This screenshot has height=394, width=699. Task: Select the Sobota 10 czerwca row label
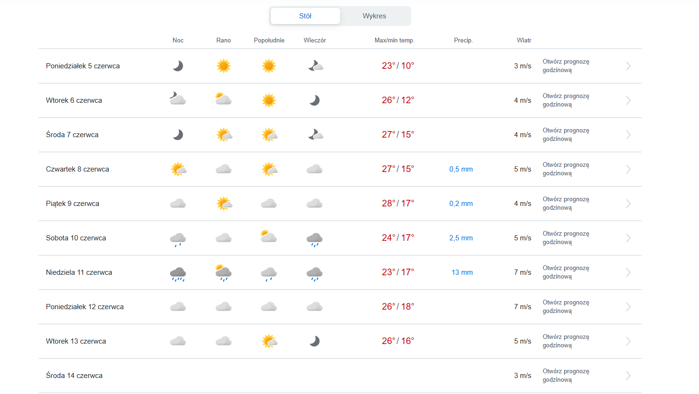[x=76, y=238]
